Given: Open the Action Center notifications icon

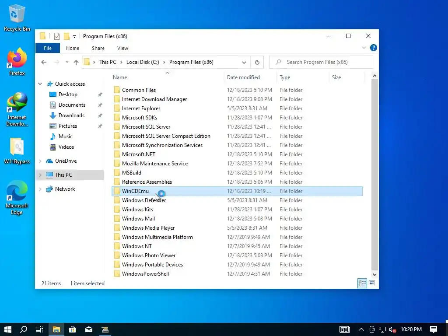Looking at the screenshot, I should (434, 329).
